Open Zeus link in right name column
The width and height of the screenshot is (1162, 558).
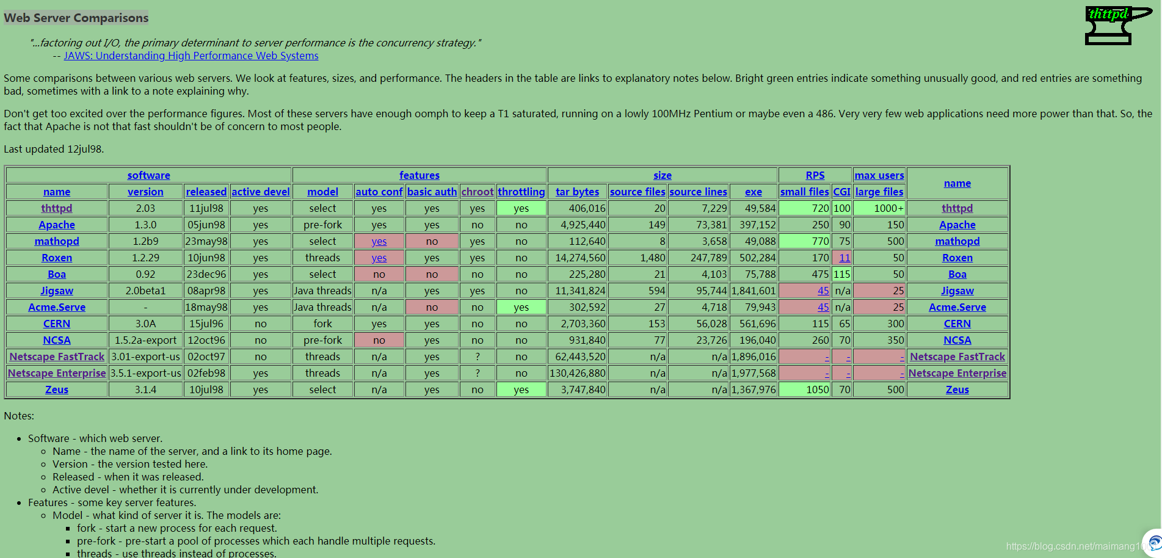coord(957,390)
